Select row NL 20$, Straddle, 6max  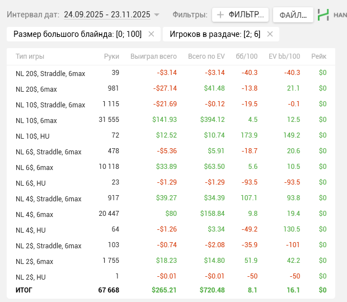coord(171,73)
